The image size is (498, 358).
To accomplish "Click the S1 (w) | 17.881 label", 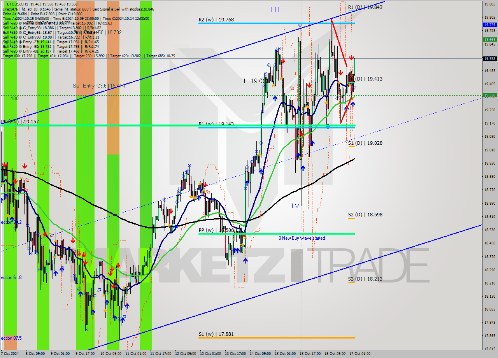I will 216,334.
